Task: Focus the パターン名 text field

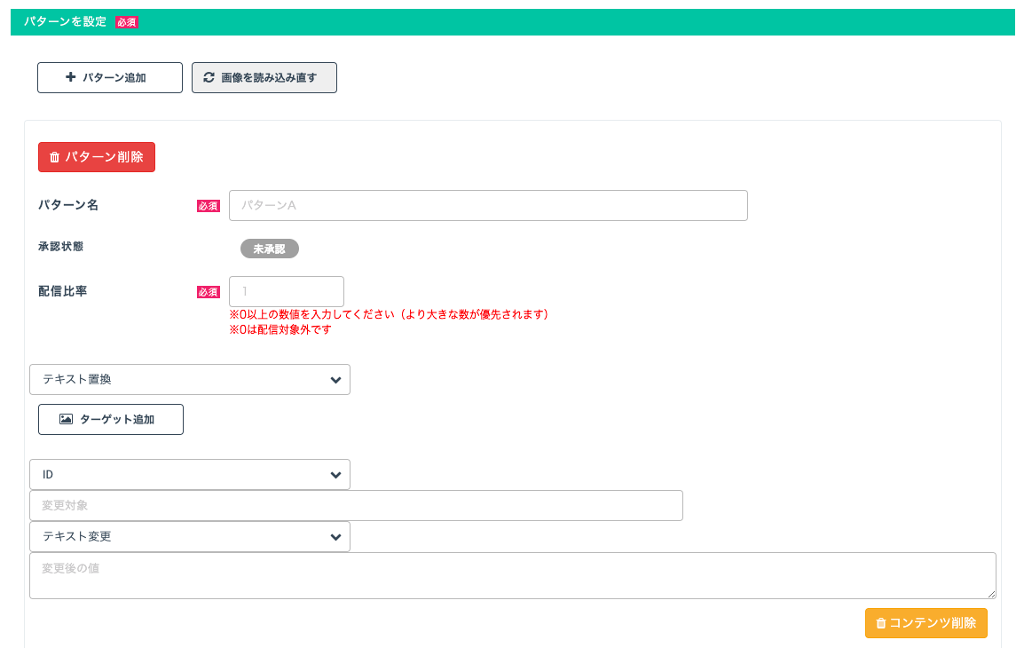Action: [488, 205]
